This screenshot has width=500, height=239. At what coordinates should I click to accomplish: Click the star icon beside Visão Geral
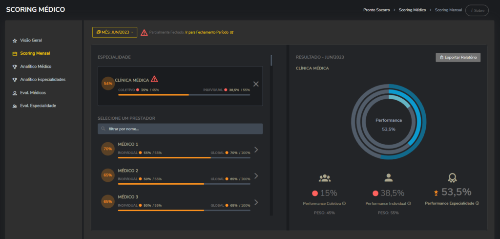pos(15,40)
